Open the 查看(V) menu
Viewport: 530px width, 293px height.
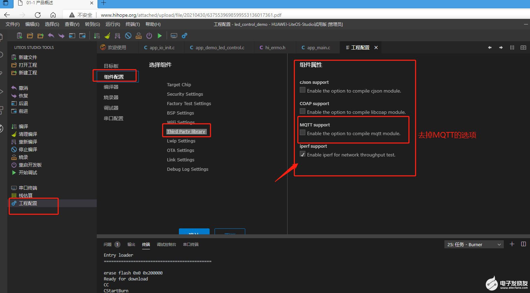(x=72, y=24)
